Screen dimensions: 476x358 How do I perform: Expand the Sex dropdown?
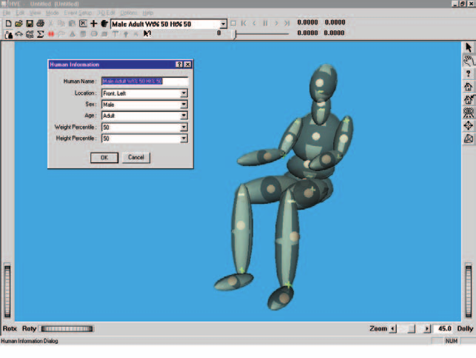click(x=184, y=105)
